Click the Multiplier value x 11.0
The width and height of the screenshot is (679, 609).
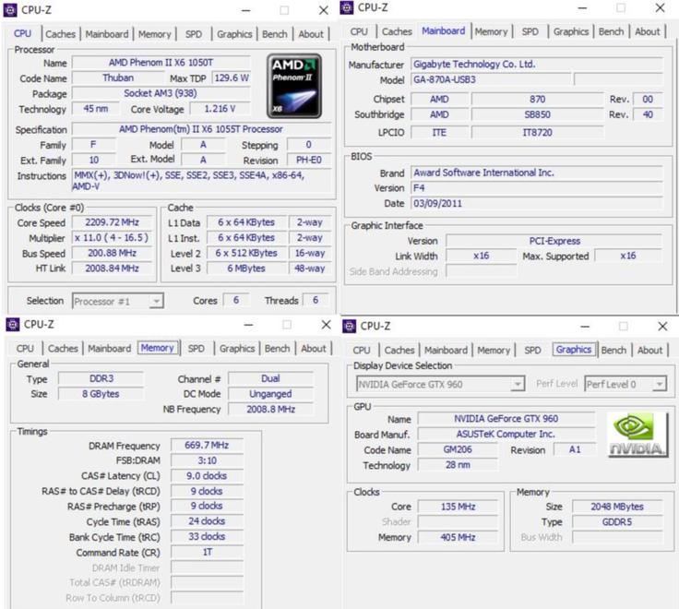[113, 238]
